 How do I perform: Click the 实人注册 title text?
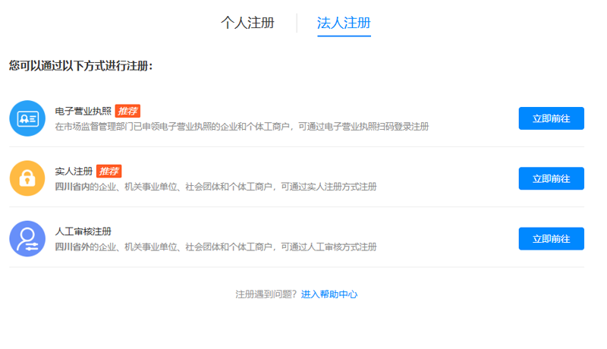(x=74, y=171)
